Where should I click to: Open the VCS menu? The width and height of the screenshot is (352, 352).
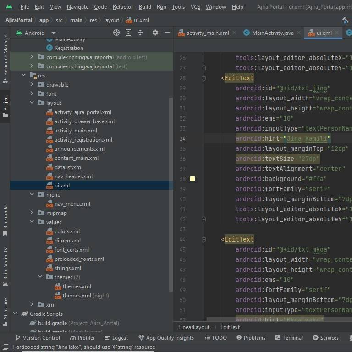195,7
